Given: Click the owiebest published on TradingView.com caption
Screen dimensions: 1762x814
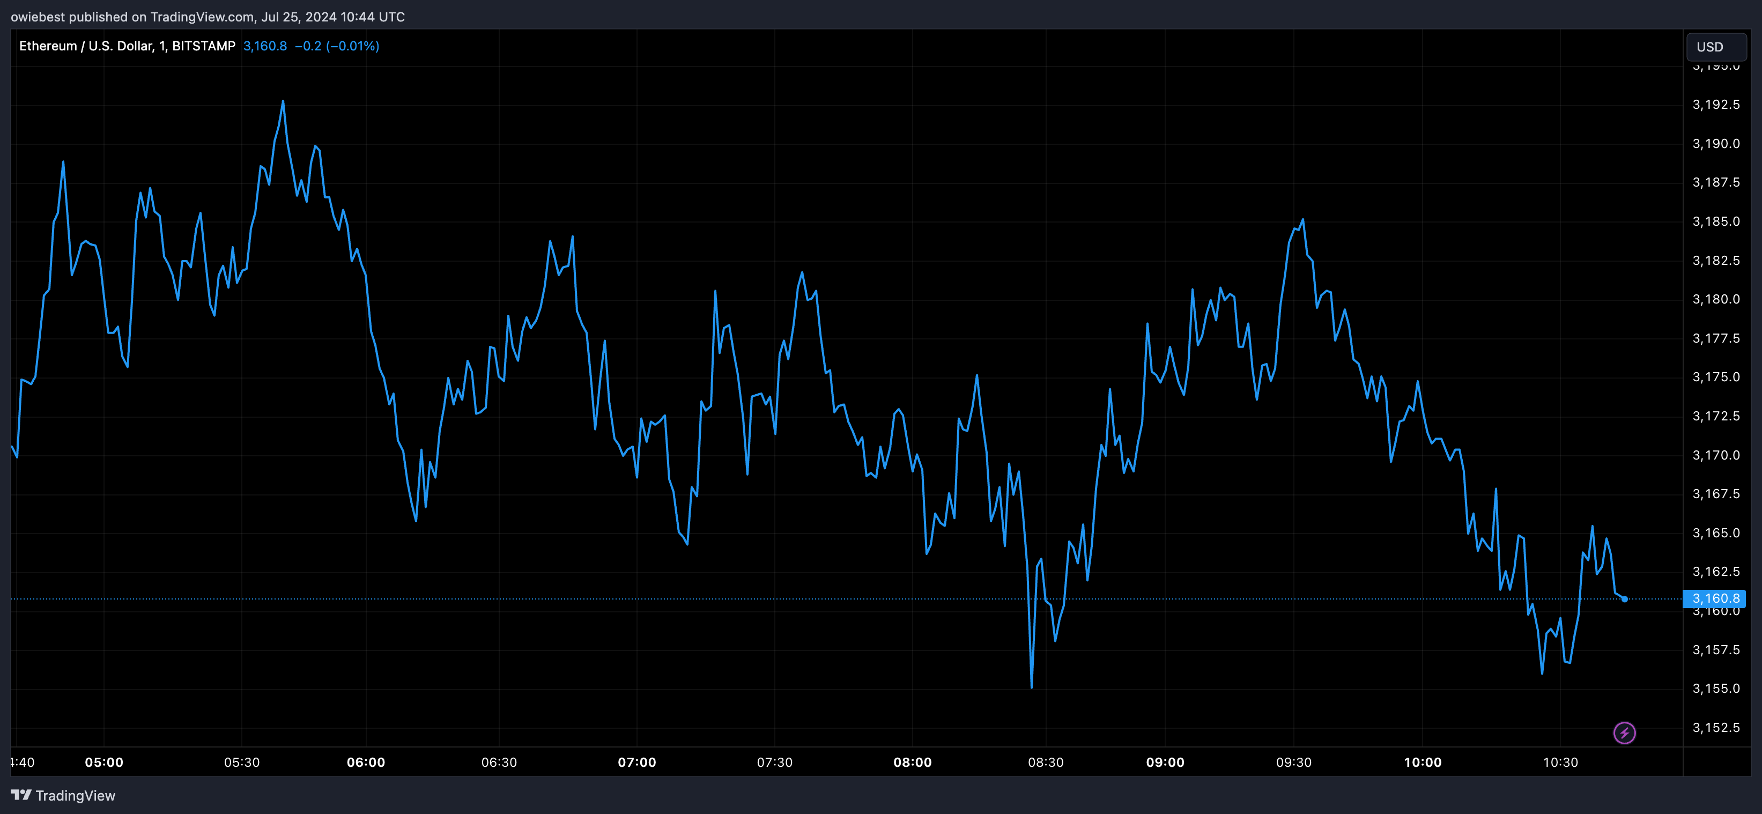Looking at the screenshot, I should [208, 17].
